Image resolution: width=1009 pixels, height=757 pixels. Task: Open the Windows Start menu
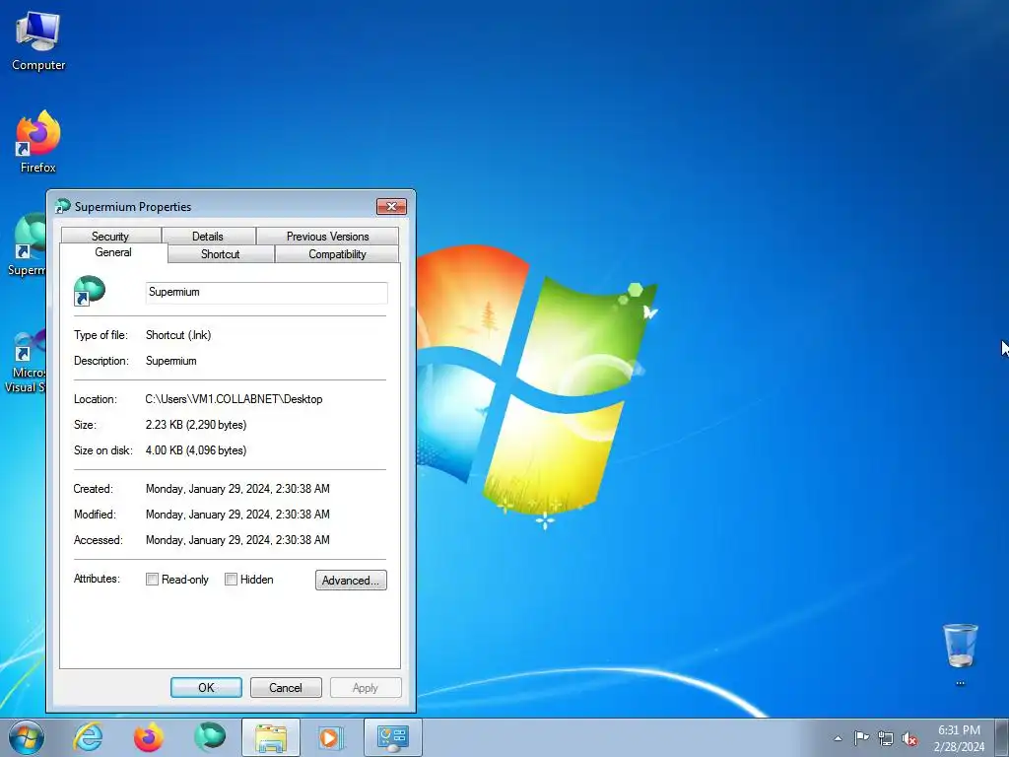click(x=27, y=737)
